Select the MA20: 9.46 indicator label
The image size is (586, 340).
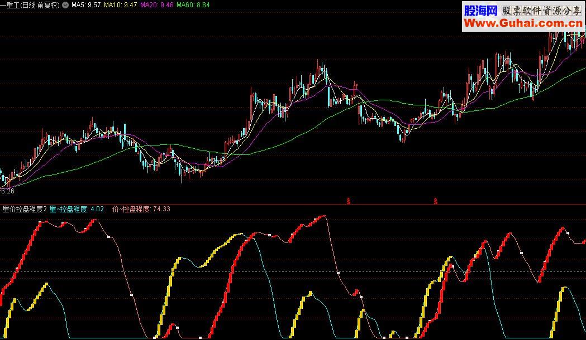pos(156,5)
